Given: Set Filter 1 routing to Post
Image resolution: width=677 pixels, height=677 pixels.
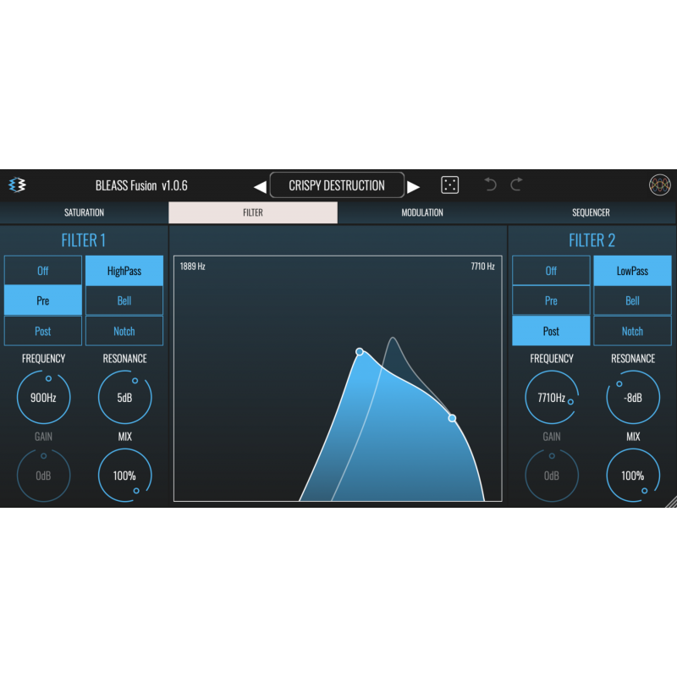Looking at the screenshot, I should coord(43,331).
